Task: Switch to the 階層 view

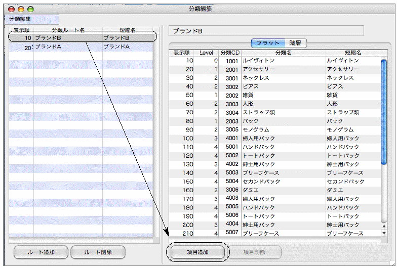Action: [x=296, y=43]
